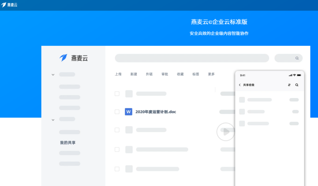Open the 审批 toolbar item
The width and height of the screenshot is (318, 186).
165,74
